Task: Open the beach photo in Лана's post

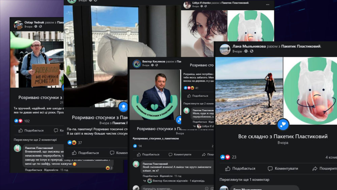Action: (249, 91)
